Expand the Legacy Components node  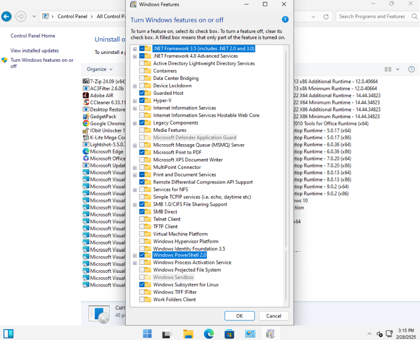point(135,123)
